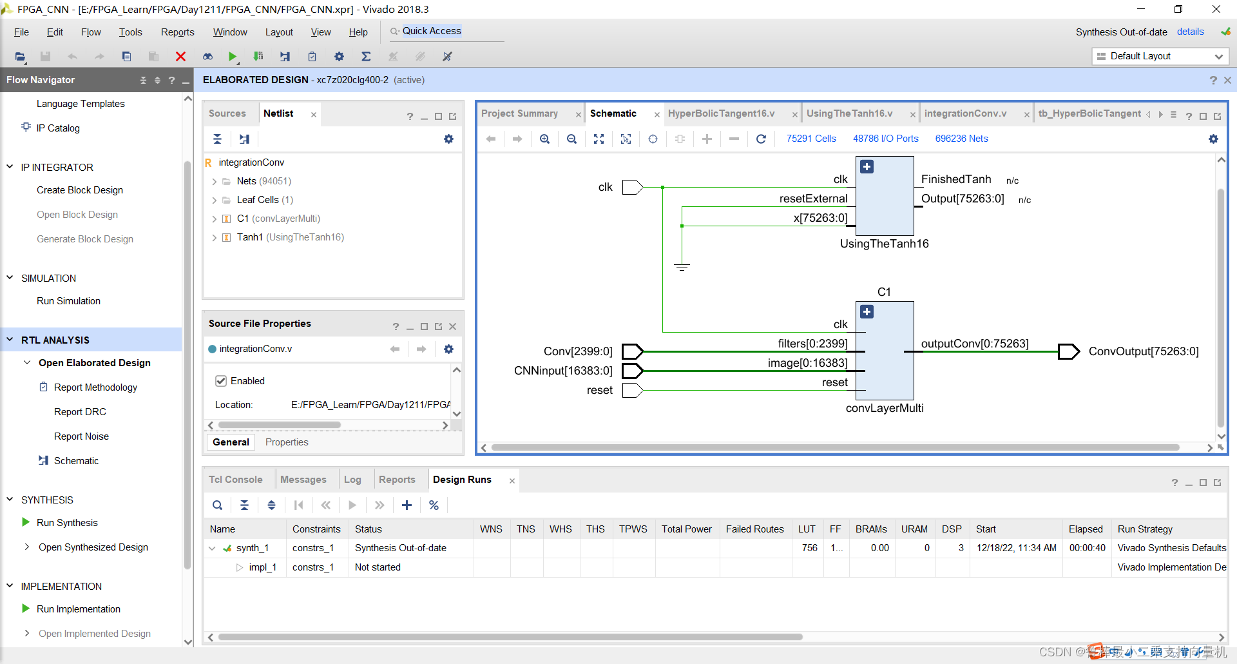This screenshot has height=664, width=1237.
Task: Click Zoom In icon in schematic toolbar
Action: coord(544,139)
